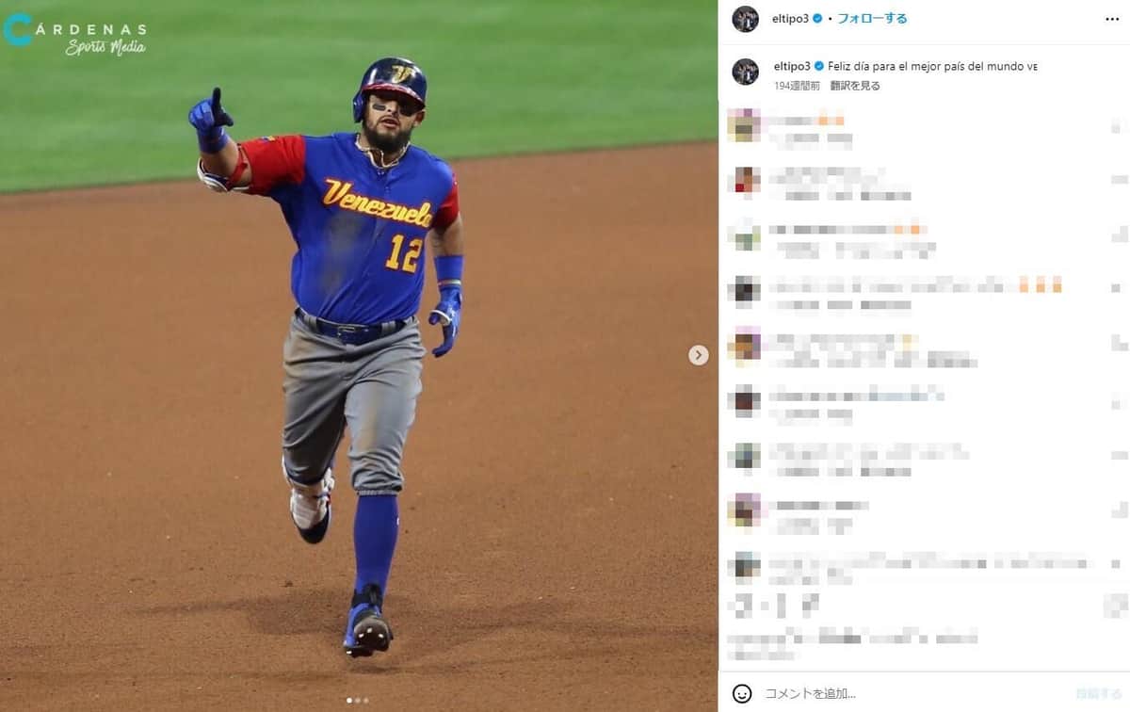
Task: Click the verified badge beside header username
Action: (x=819, y=19)
